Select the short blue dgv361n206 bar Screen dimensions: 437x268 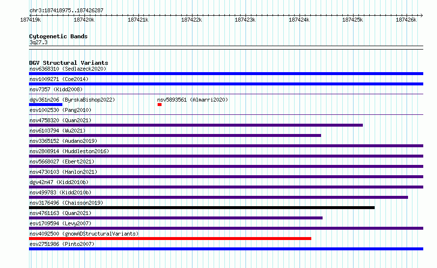[x=46, y=105]
